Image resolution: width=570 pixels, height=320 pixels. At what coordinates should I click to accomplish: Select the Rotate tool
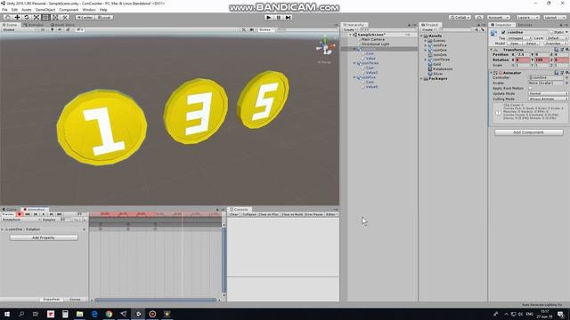pos(27,17)
